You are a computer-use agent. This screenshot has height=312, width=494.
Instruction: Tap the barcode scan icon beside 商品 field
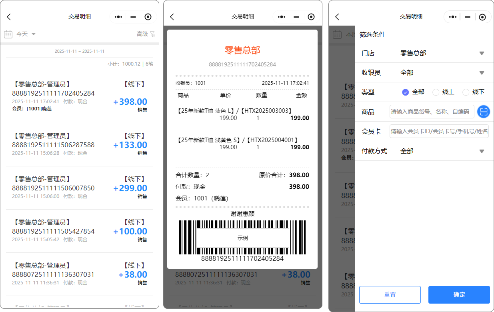coord(484,112)
